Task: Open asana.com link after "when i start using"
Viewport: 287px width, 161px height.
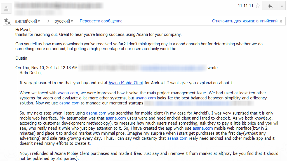Action: point(96,113)
